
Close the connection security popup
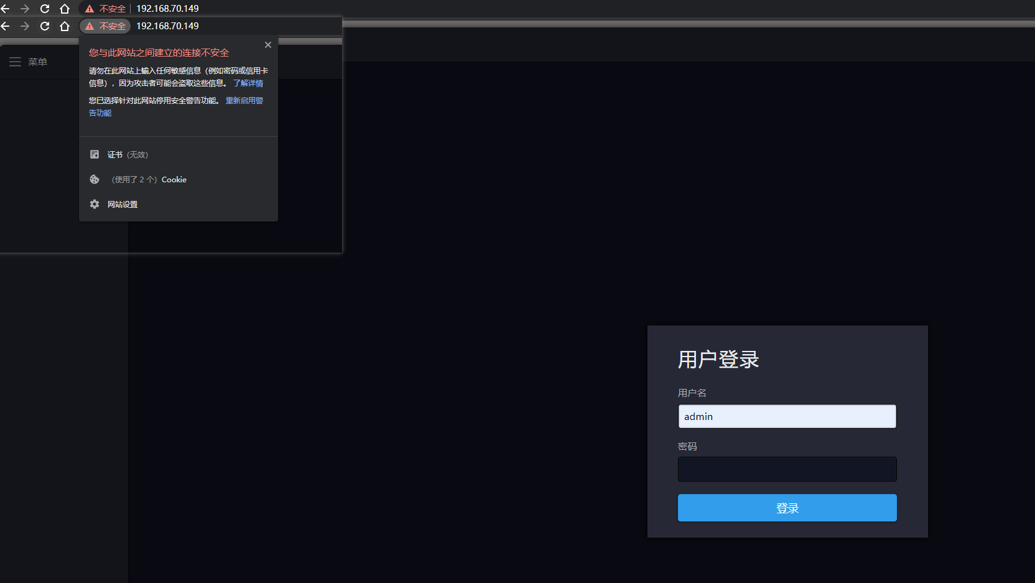268,45
